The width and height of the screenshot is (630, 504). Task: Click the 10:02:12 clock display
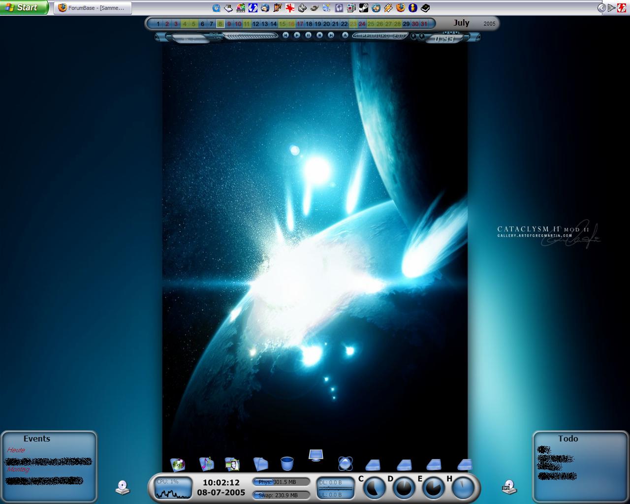[221, 483]
